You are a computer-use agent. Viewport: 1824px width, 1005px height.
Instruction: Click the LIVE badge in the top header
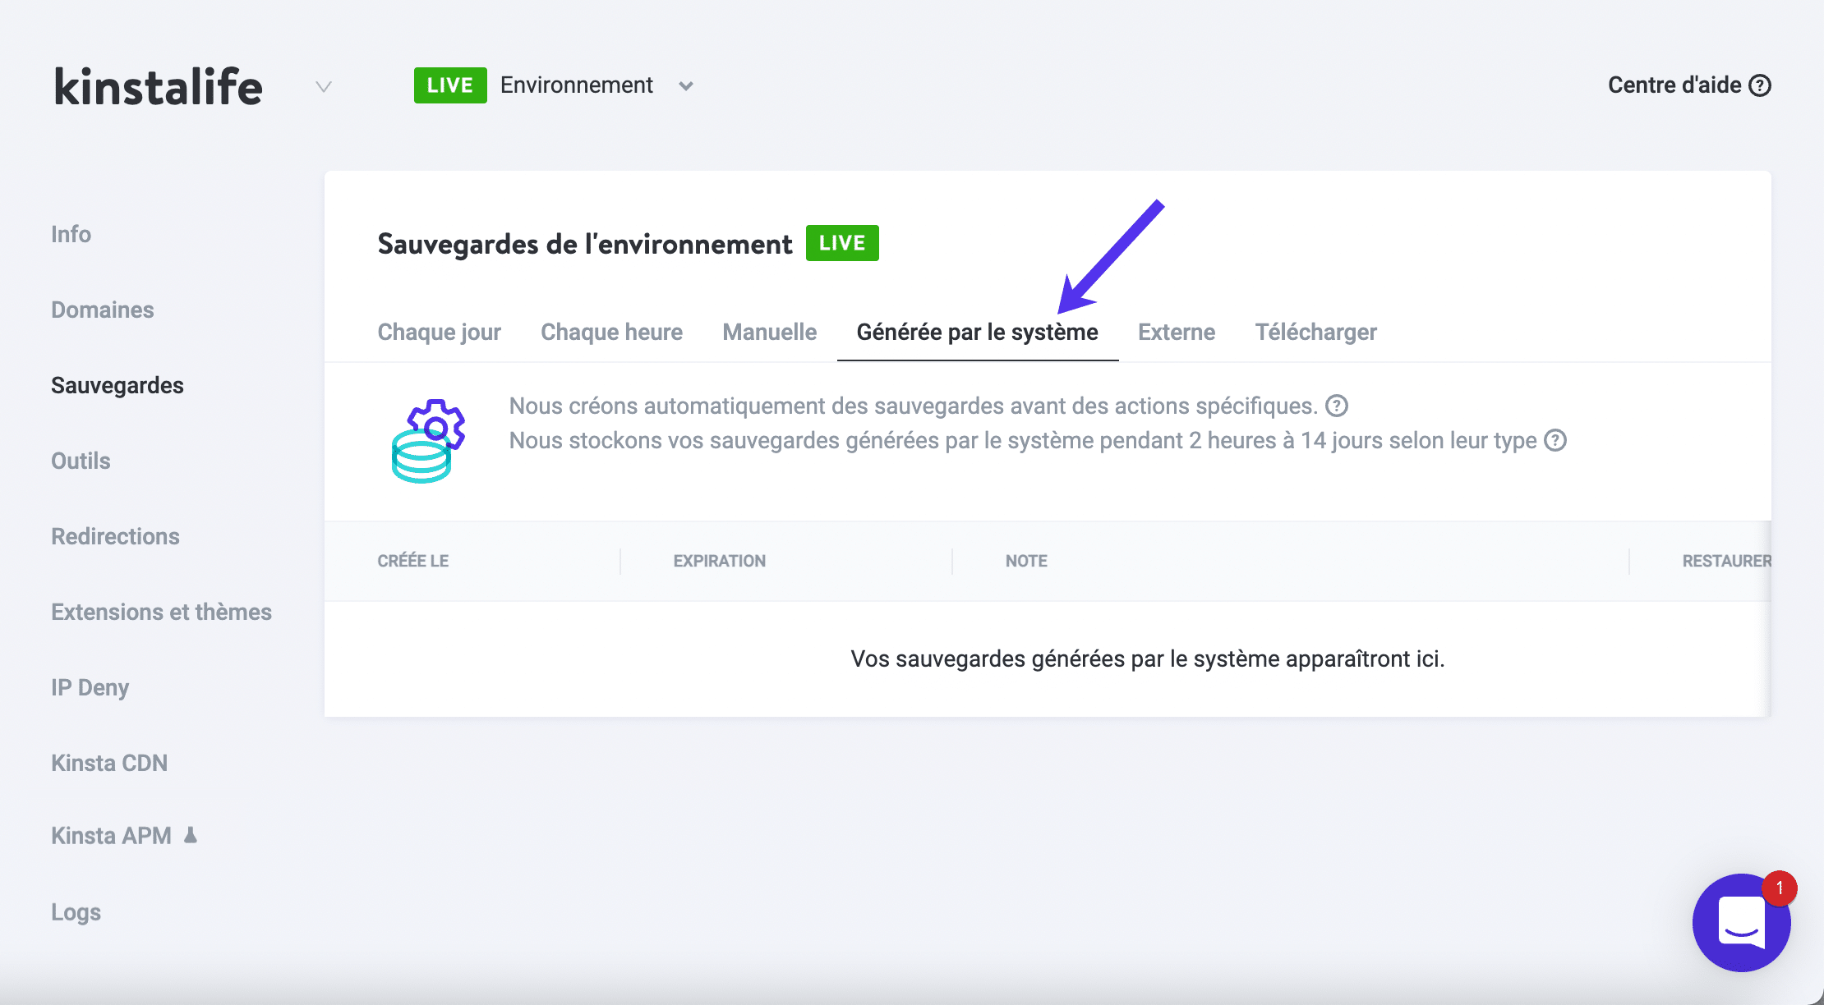click(x=449, y=85)
